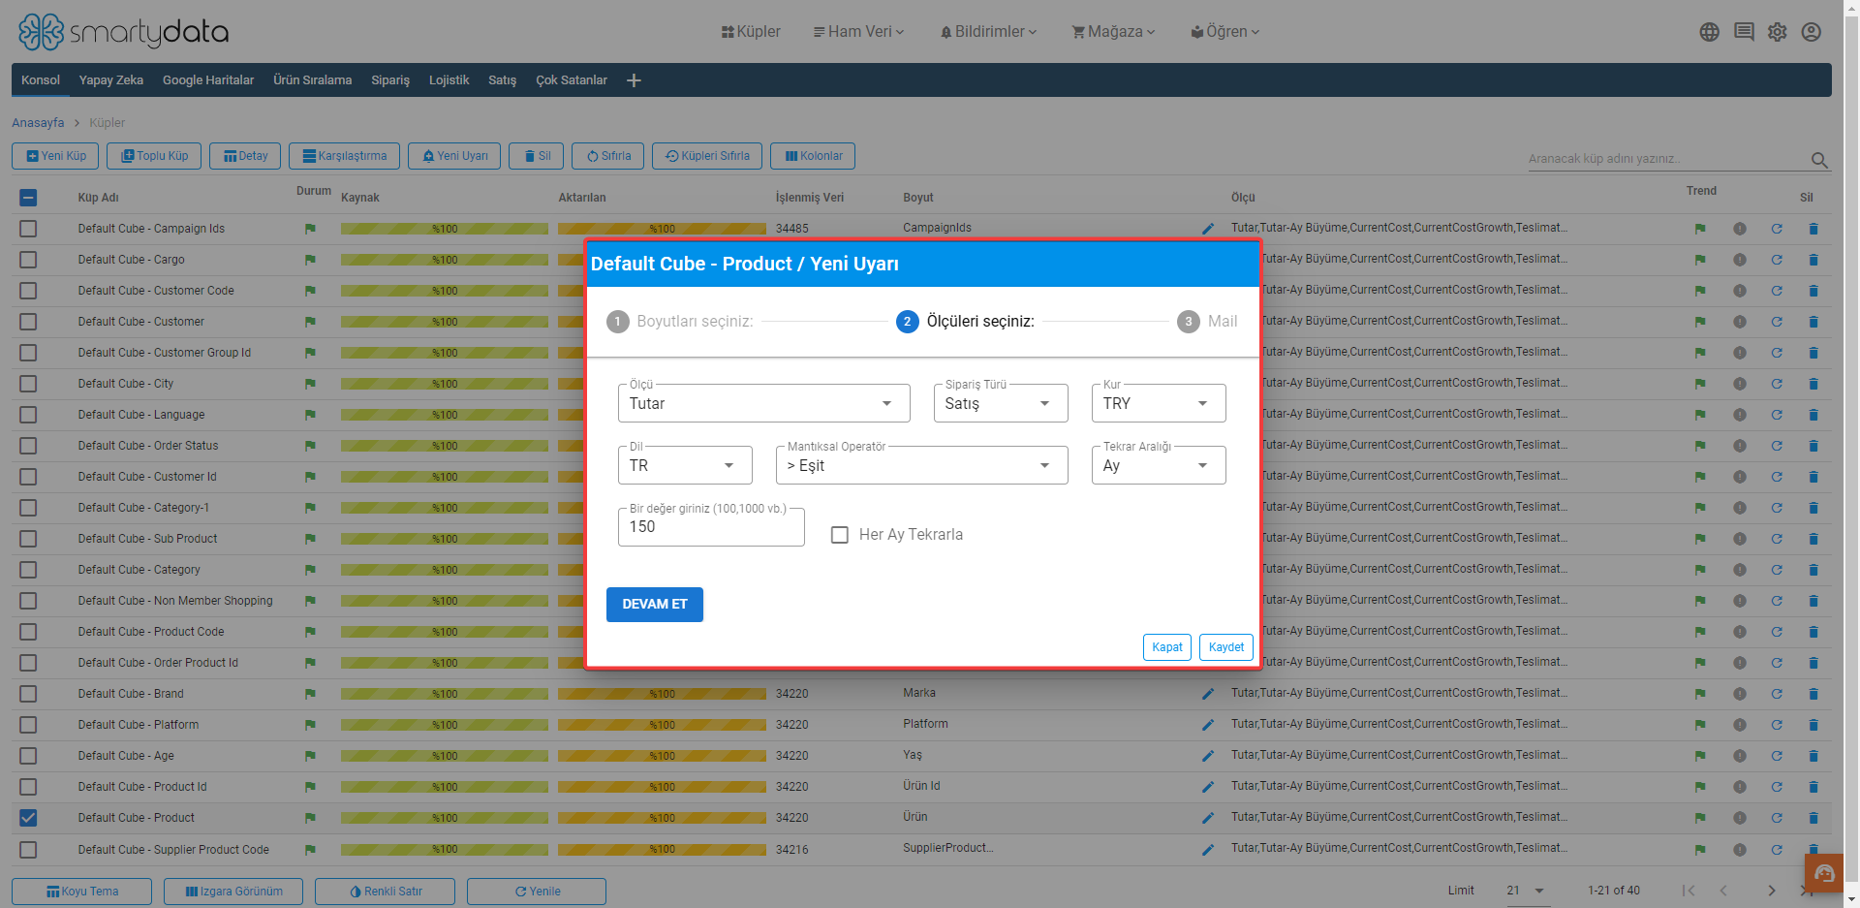Screen dimensions: 1860x908
Task: Expand the Bildirimler menu
Action: tap(988, 32)
